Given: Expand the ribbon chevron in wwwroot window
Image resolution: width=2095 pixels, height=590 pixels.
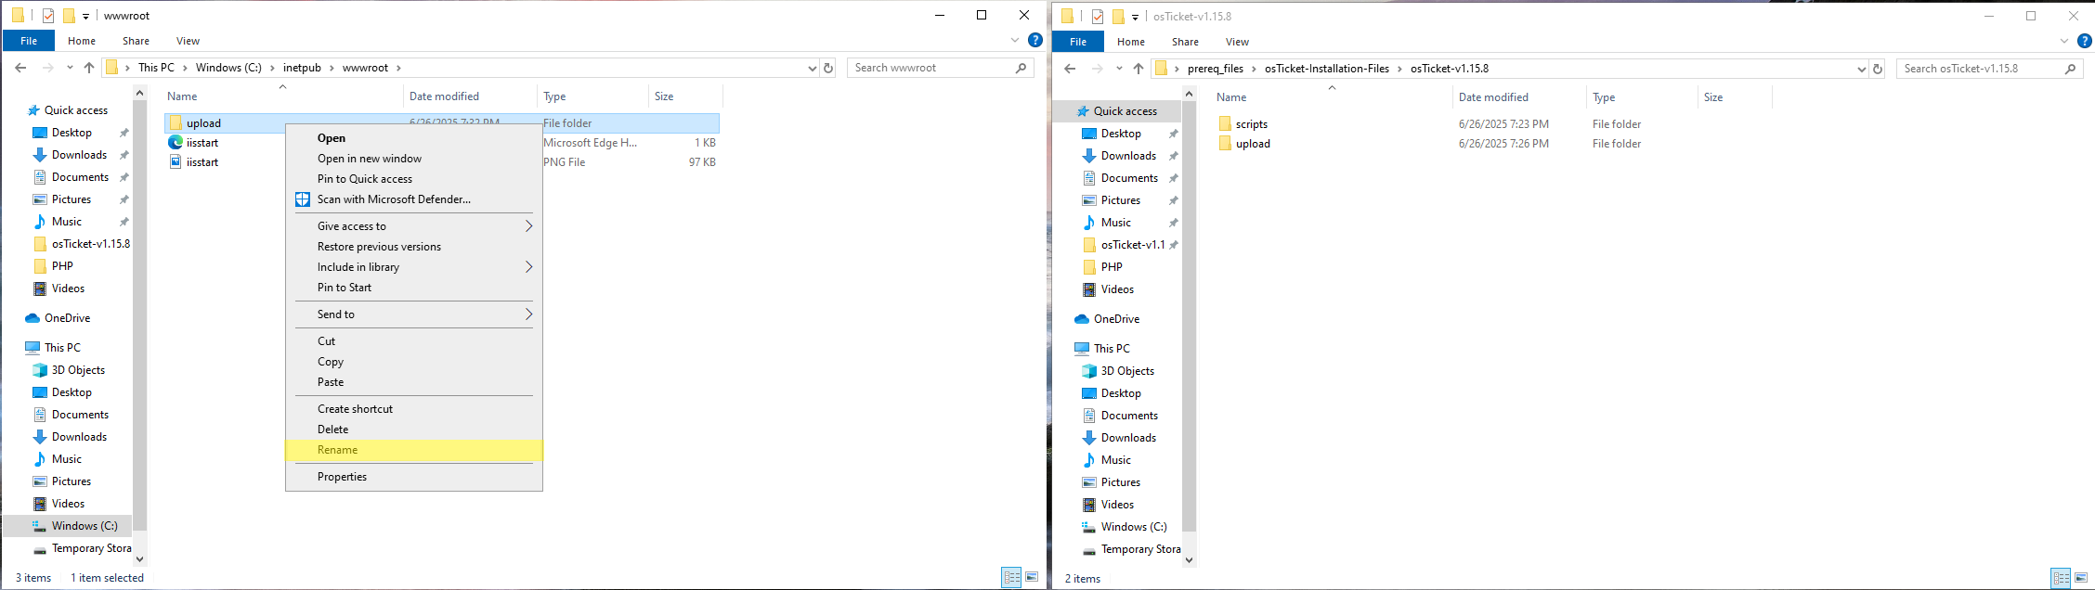Looking at the screenshot, I should [1015, 41].
